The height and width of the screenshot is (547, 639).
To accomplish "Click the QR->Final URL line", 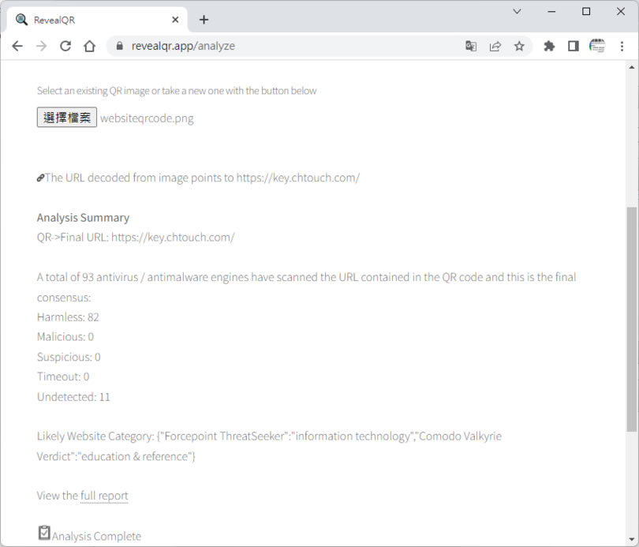I will (136, 238).
